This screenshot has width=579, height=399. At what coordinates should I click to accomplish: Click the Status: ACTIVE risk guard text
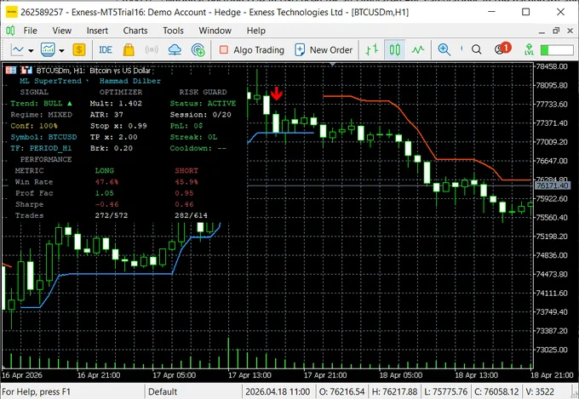pyautogui.click(x=203, y=103)
